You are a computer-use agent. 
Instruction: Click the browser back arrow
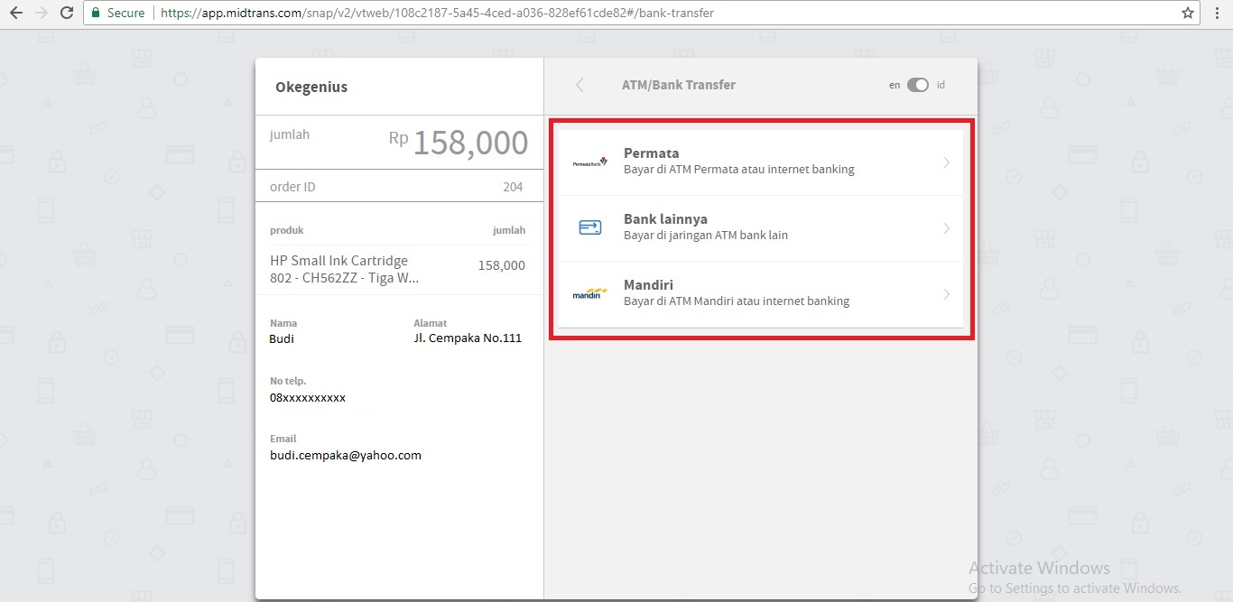15,14
